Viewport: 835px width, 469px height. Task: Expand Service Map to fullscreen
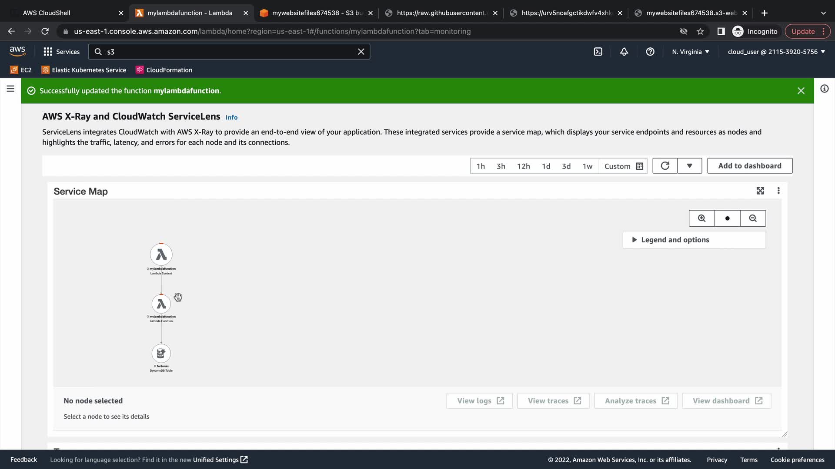(x=760, y=191)
